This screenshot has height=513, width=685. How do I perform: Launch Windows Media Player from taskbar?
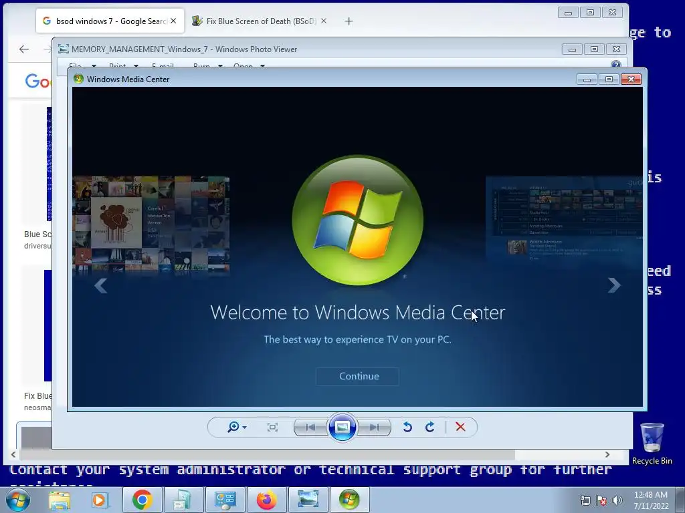pyautogui.click(x=100, y=500)
